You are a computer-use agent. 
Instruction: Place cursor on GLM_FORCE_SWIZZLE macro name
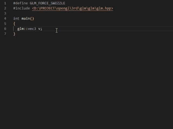tap(47, 3)
